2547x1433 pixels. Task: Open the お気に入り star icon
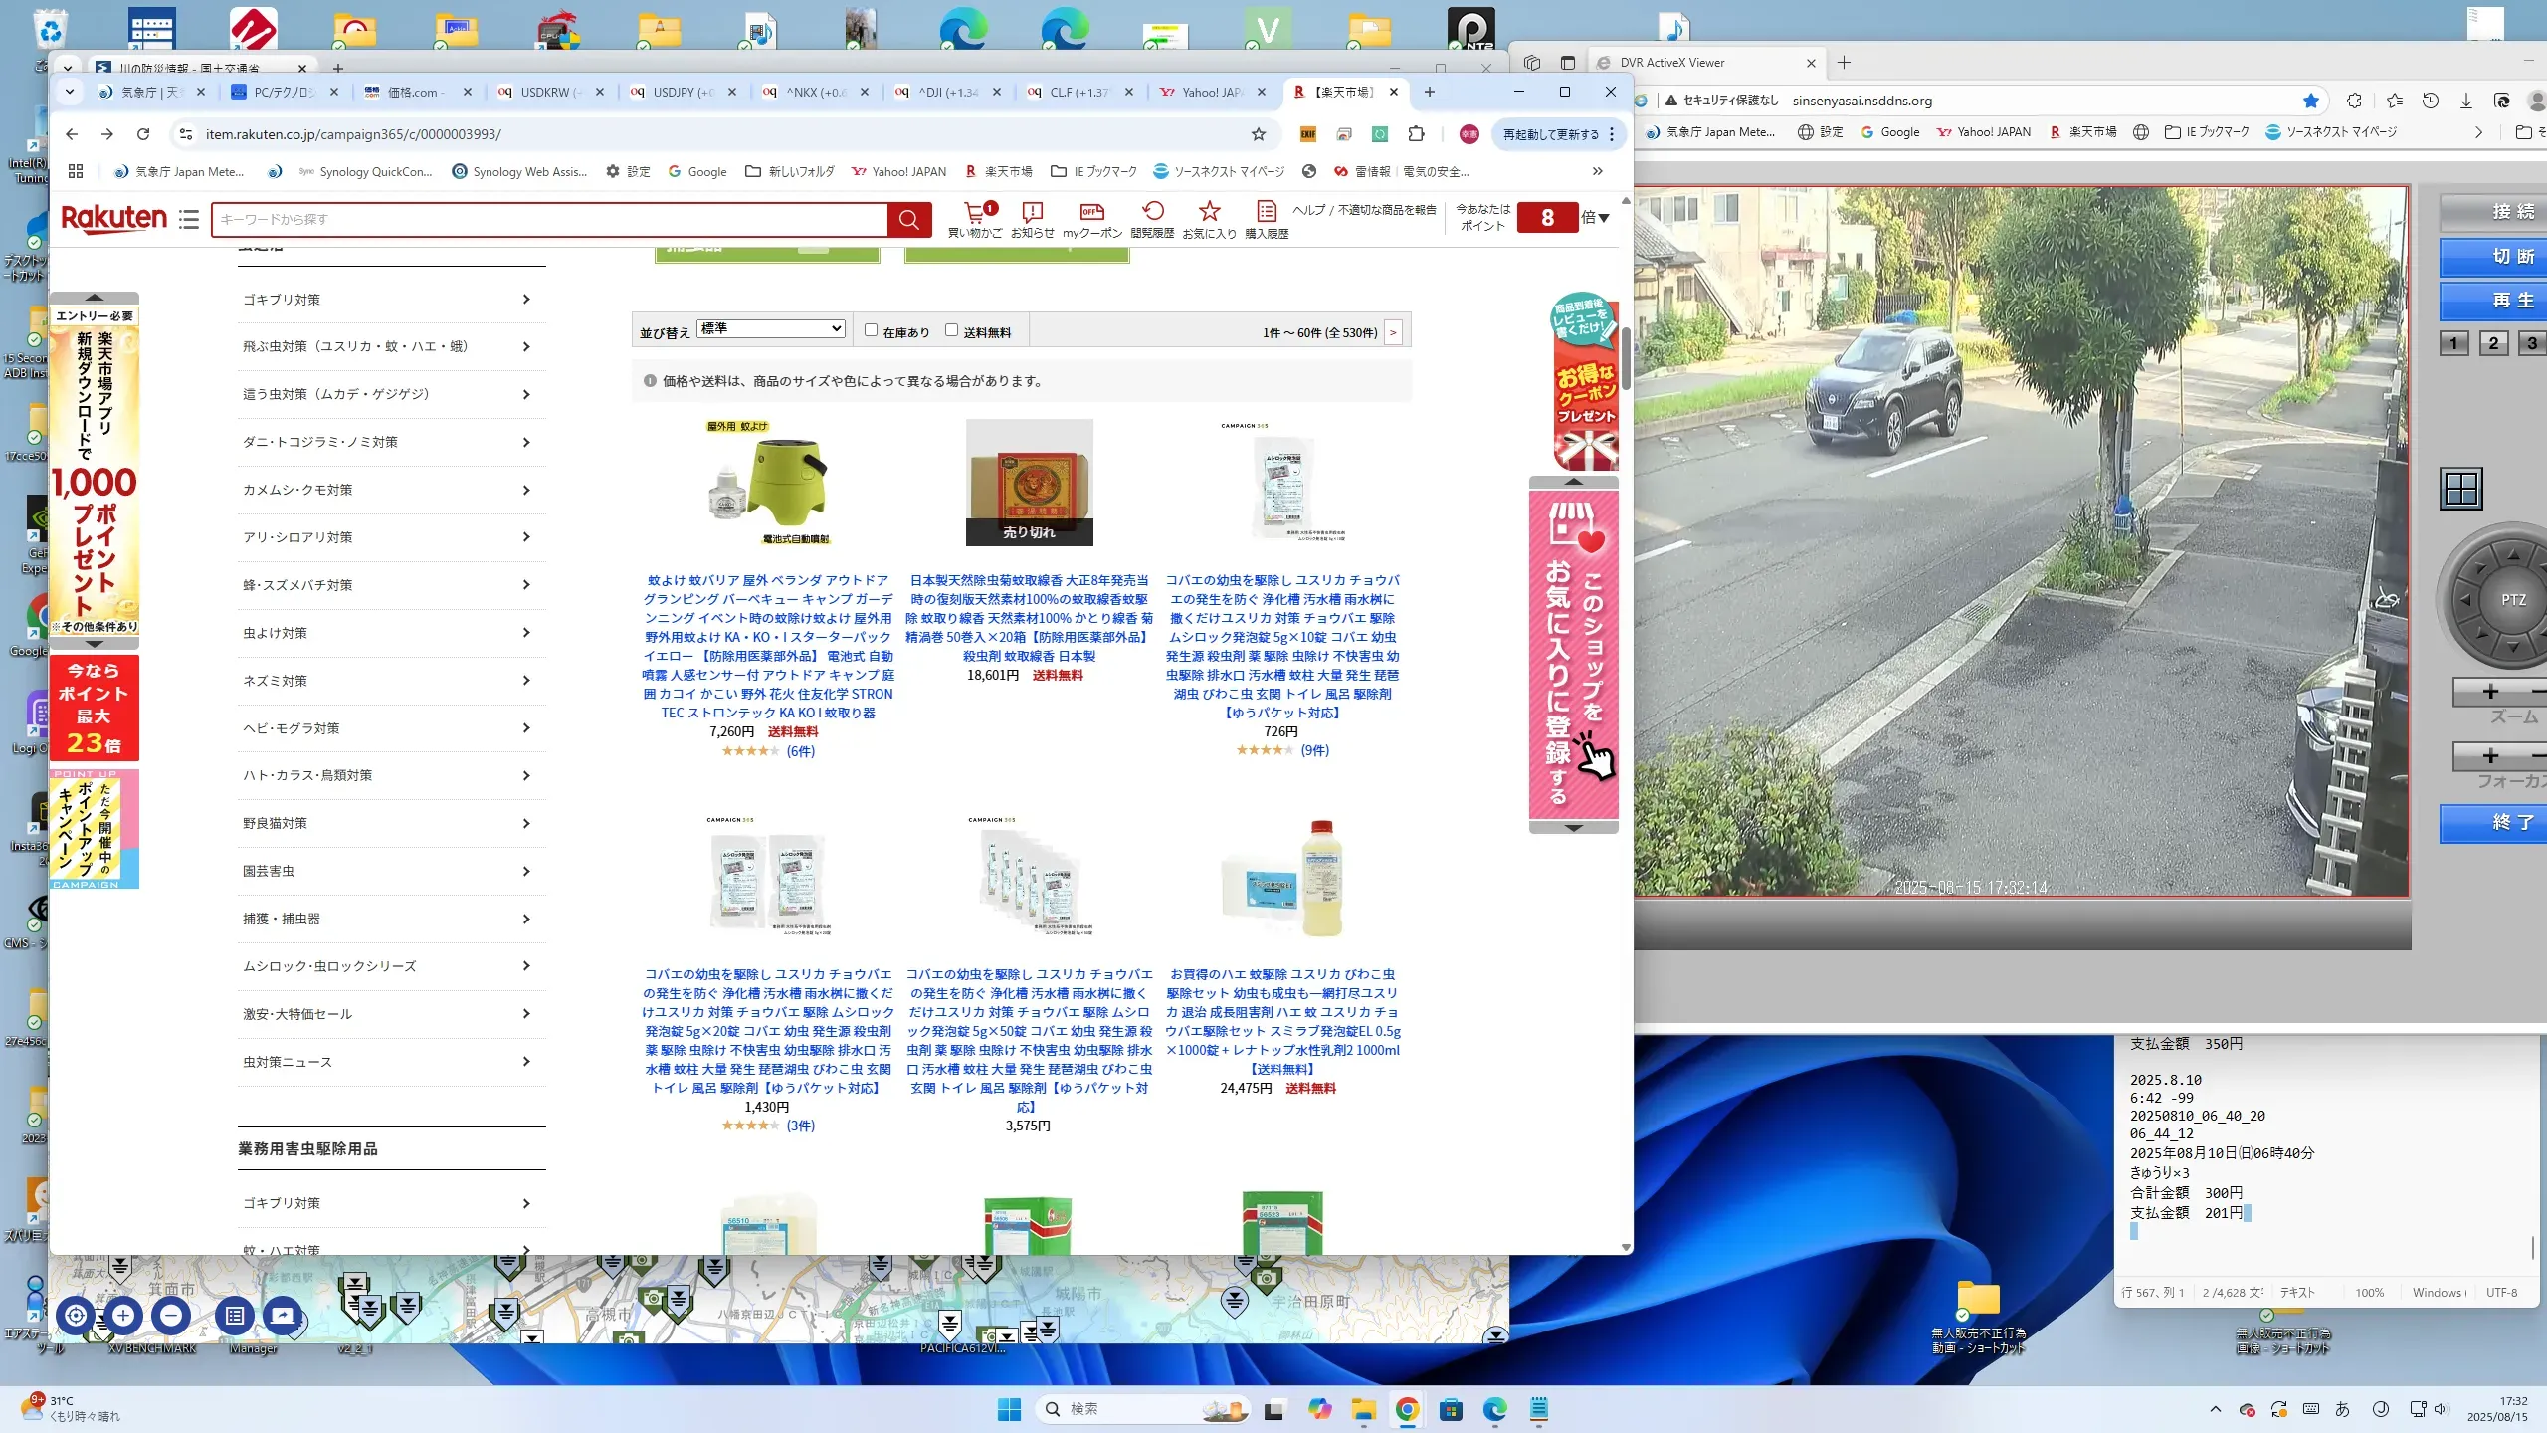pyautogui.click(x=1209, y=212)
